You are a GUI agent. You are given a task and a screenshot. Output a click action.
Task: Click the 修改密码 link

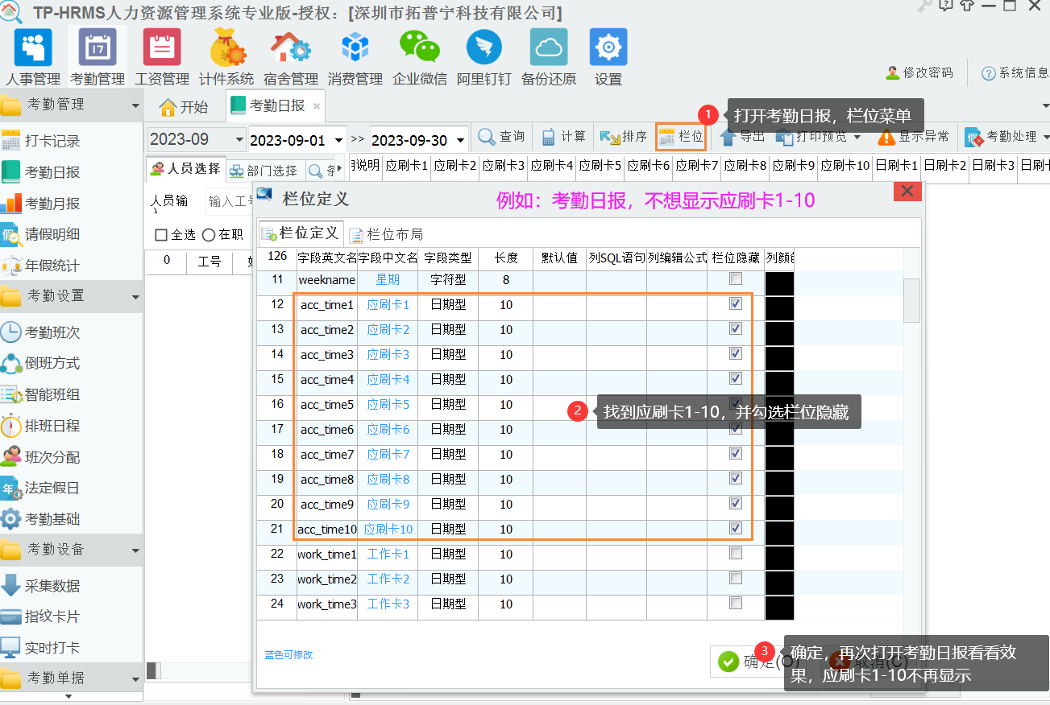coord(919,72)
